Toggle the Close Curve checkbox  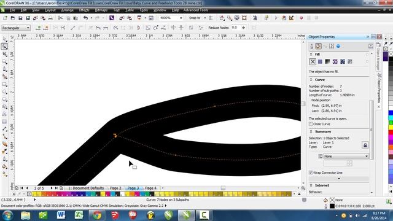pyautogui.click(x=311, y=124)
